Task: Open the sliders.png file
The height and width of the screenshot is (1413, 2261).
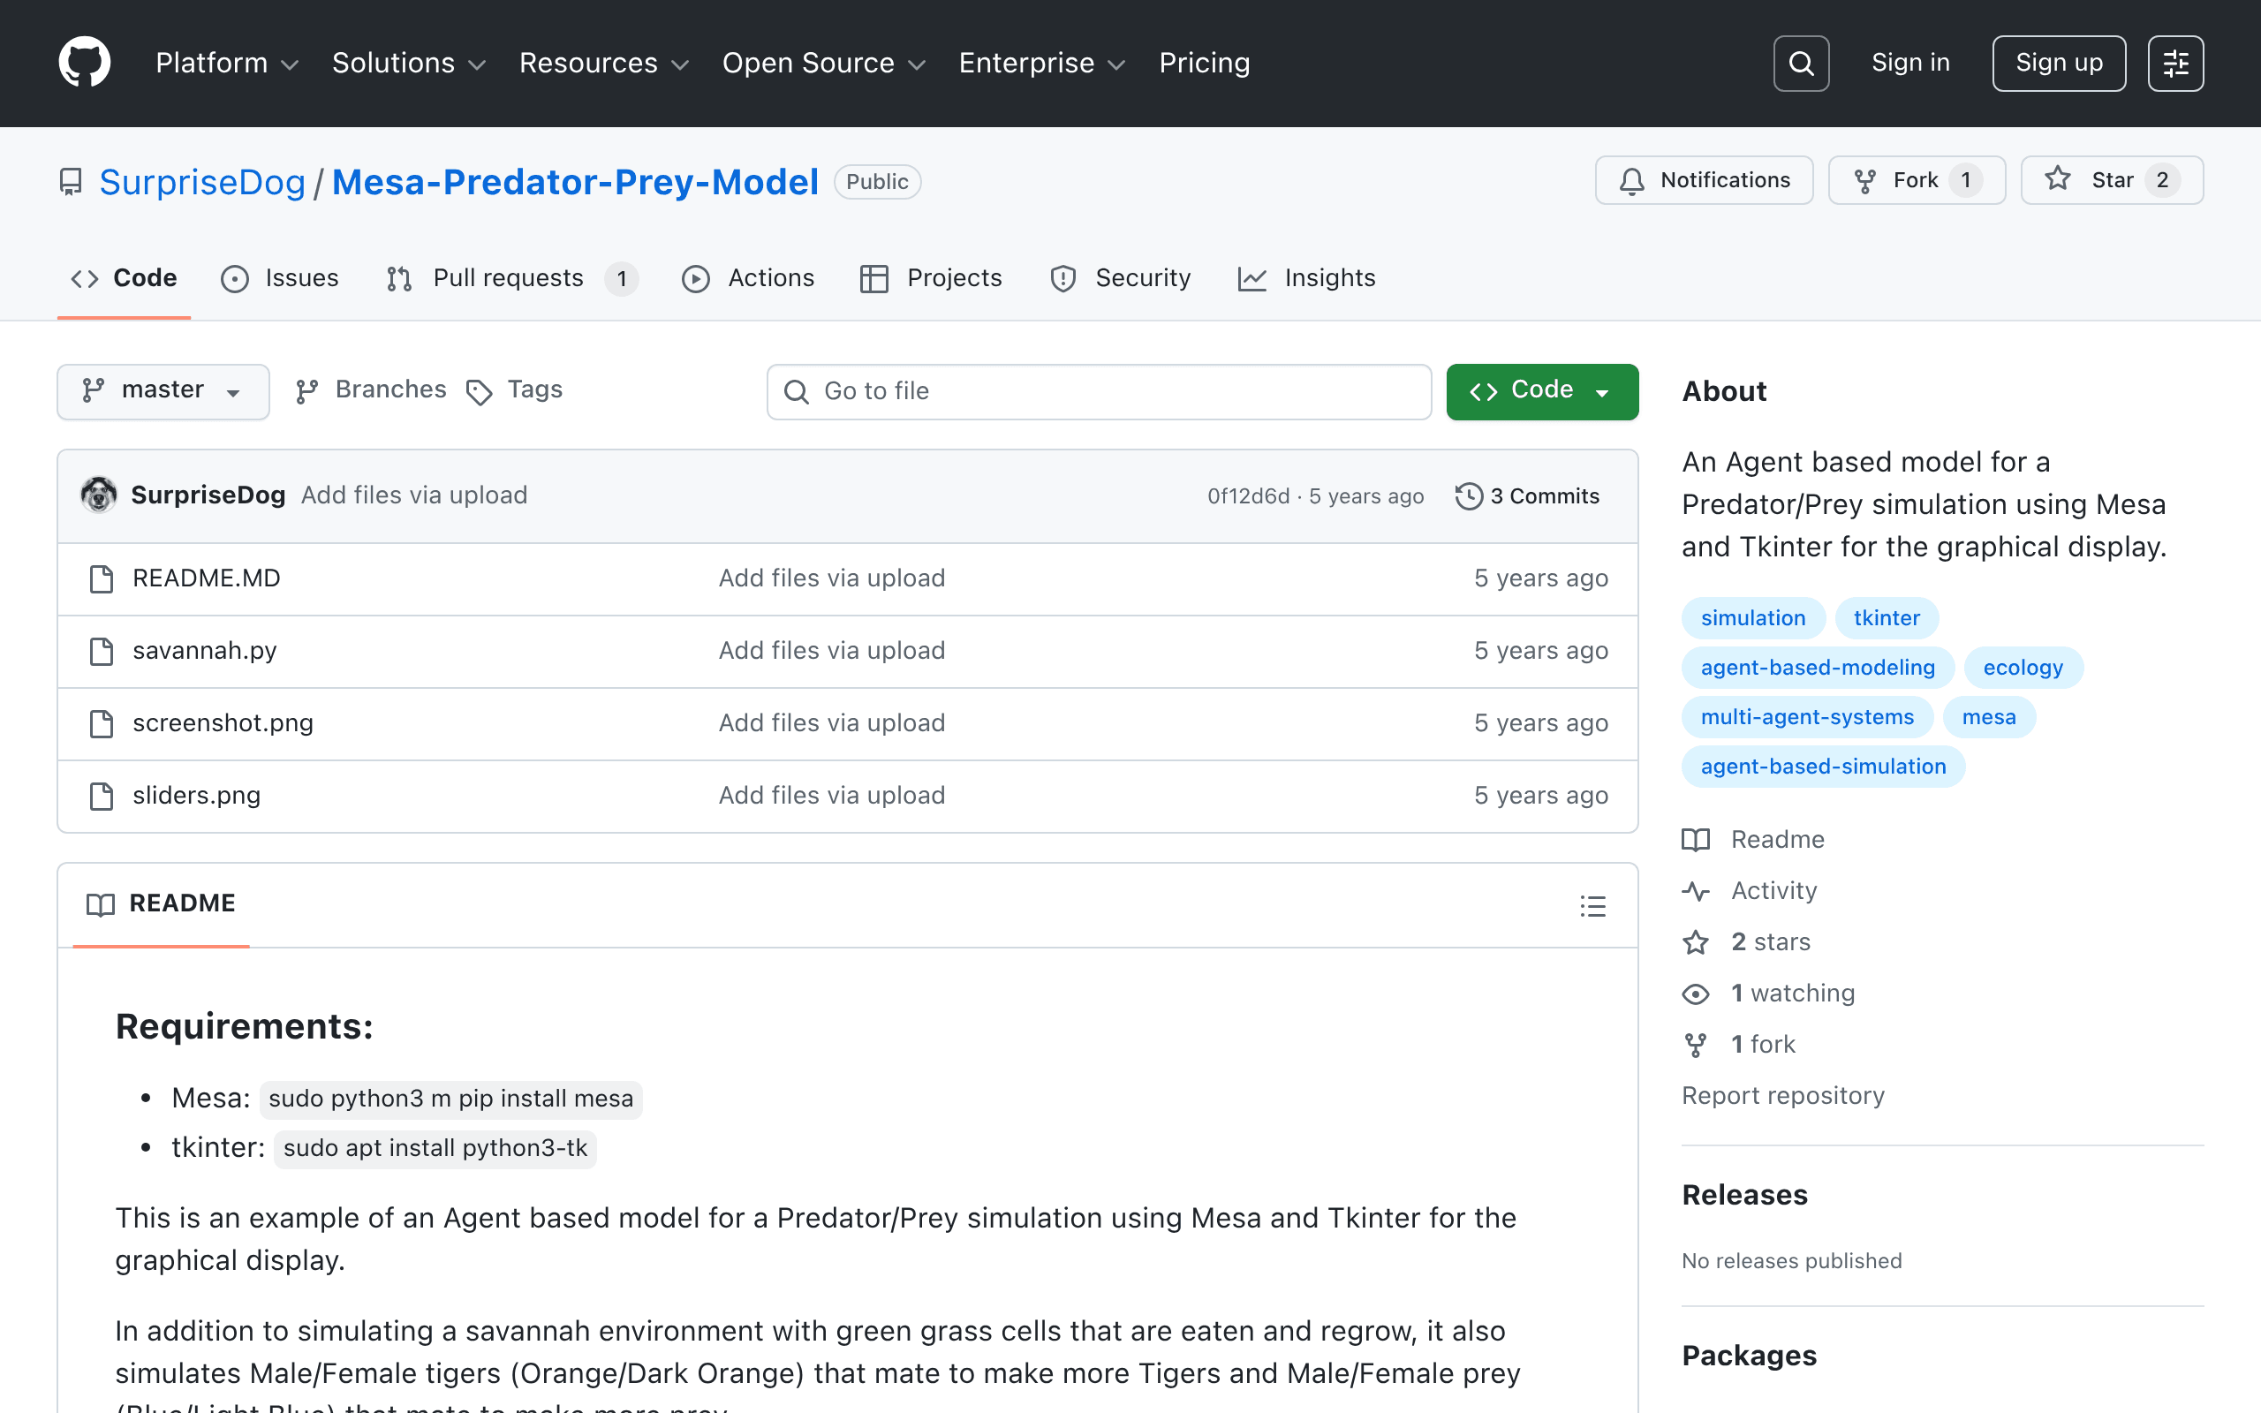Action: 197,796
